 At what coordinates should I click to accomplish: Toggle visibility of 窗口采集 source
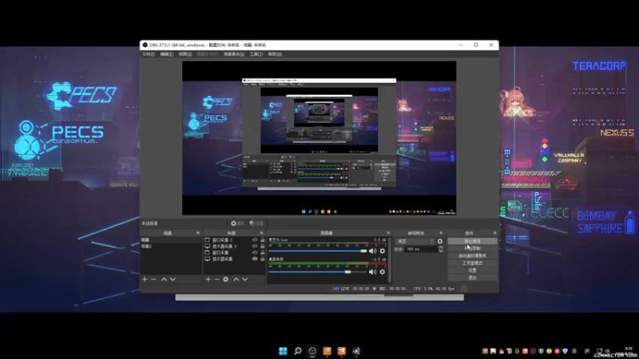[x=255, y=252]
